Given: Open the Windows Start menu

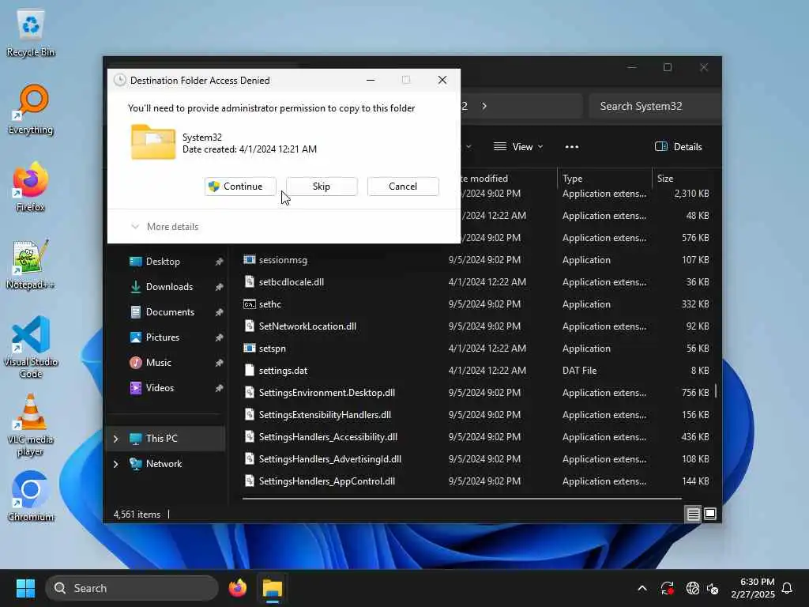Looking at the screenshot, I should coord(25,588).
